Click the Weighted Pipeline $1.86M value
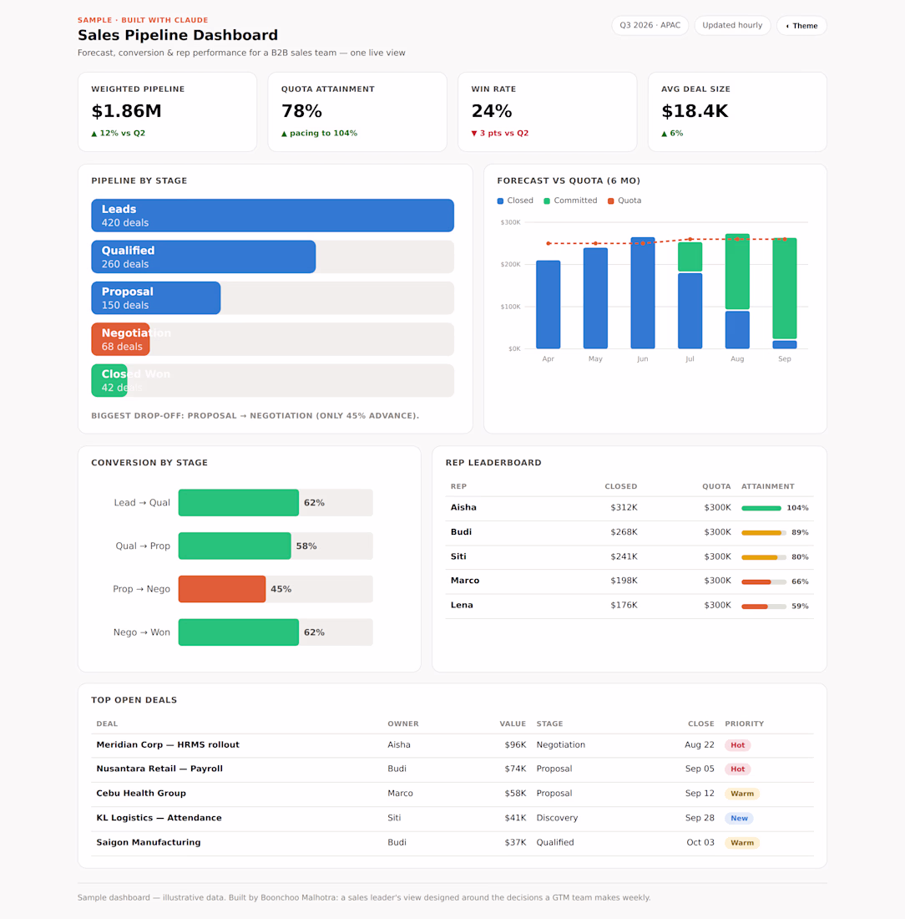 [127, 111]
